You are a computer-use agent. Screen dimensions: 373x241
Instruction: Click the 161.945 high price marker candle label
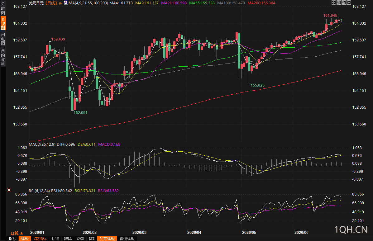[x=330, y=16]
